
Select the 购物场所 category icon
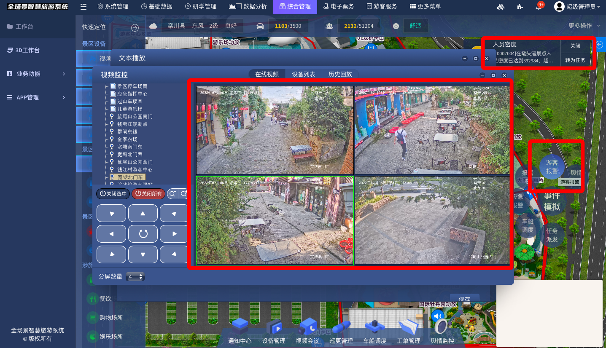[92, 318]
